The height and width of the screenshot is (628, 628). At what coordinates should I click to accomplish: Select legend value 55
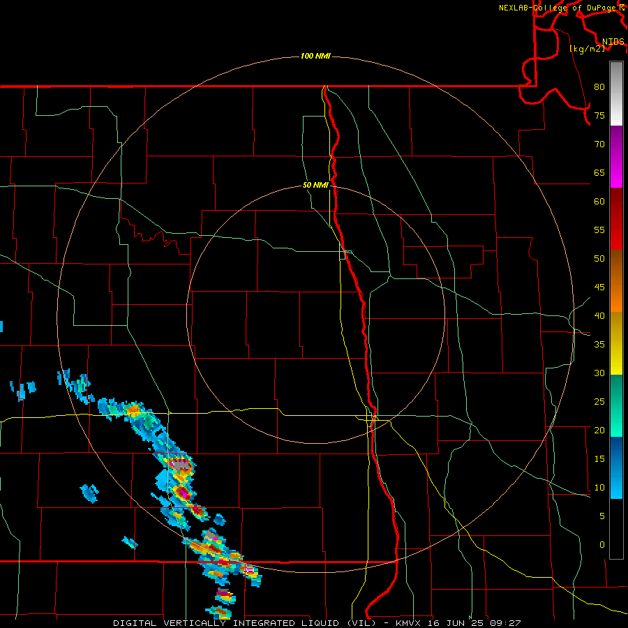click(599, 230)
